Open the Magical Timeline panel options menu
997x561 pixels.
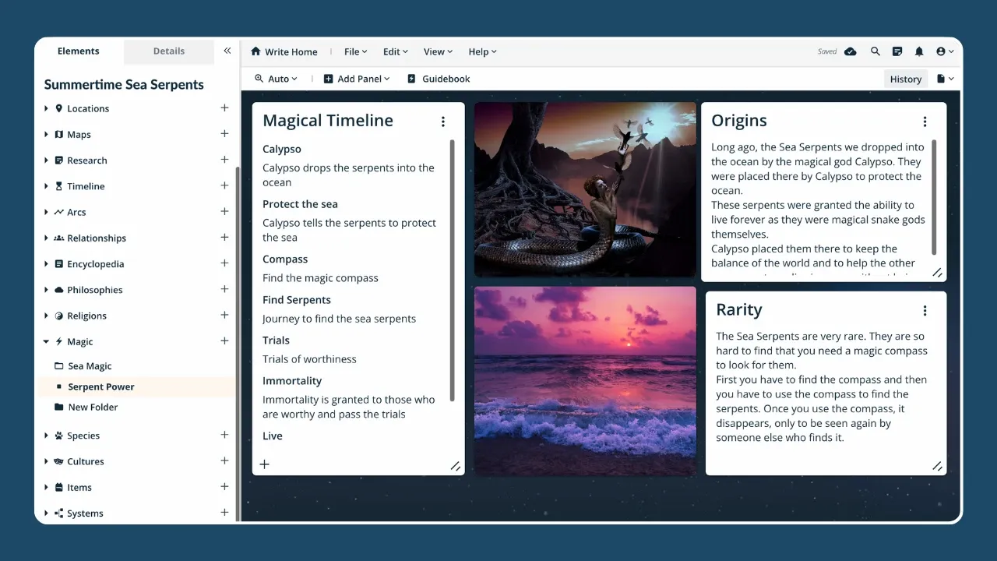pos(443,122)
